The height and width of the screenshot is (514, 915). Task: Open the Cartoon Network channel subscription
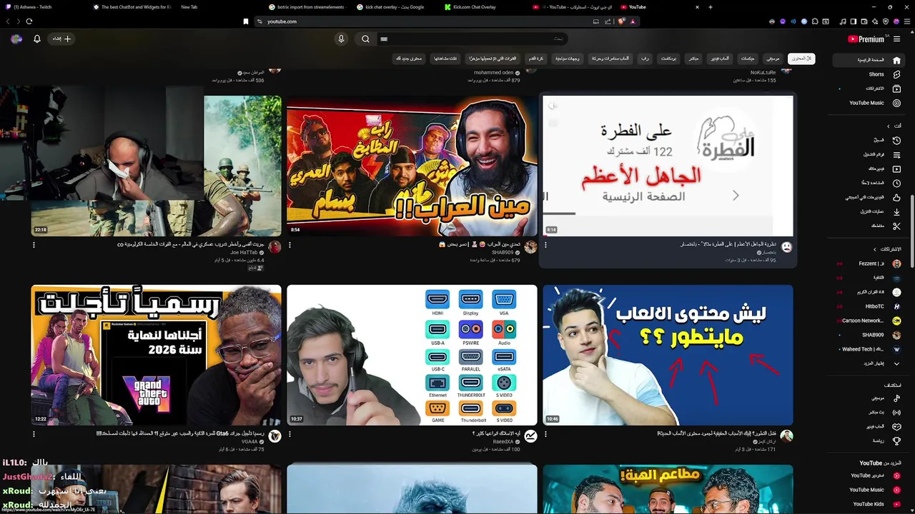[870, 321]
